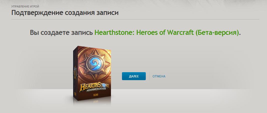
Task: Click the golden Hearthstone logo on box
Action: tap(94, 86)
